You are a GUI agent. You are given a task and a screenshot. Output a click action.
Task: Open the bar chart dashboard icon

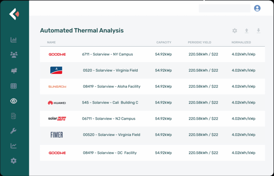[x=14, y=40]
